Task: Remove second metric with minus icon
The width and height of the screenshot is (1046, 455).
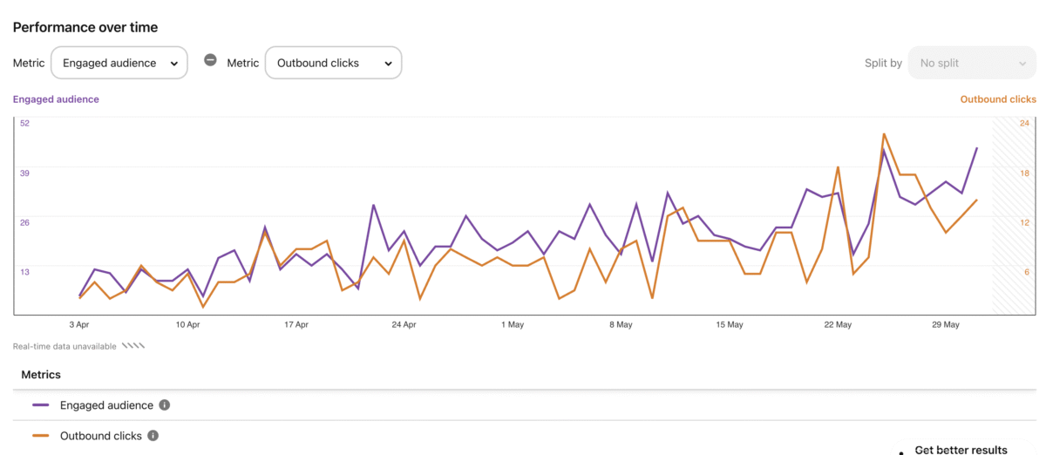Action: (210, 60)
